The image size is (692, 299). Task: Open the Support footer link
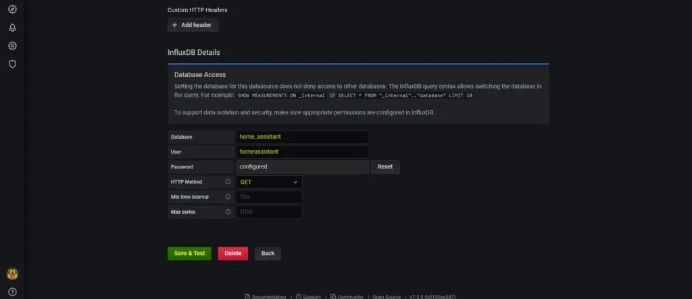[308, 297]
